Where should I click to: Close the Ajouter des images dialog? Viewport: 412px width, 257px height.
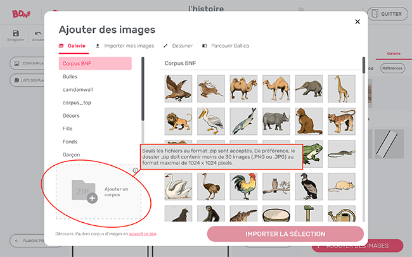pos(357,22)
